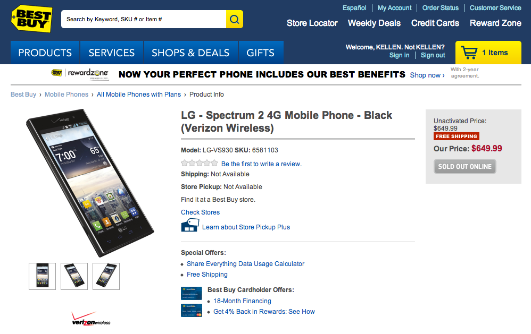
Task: Open the Gifts menu
Action: click(261, 53)
